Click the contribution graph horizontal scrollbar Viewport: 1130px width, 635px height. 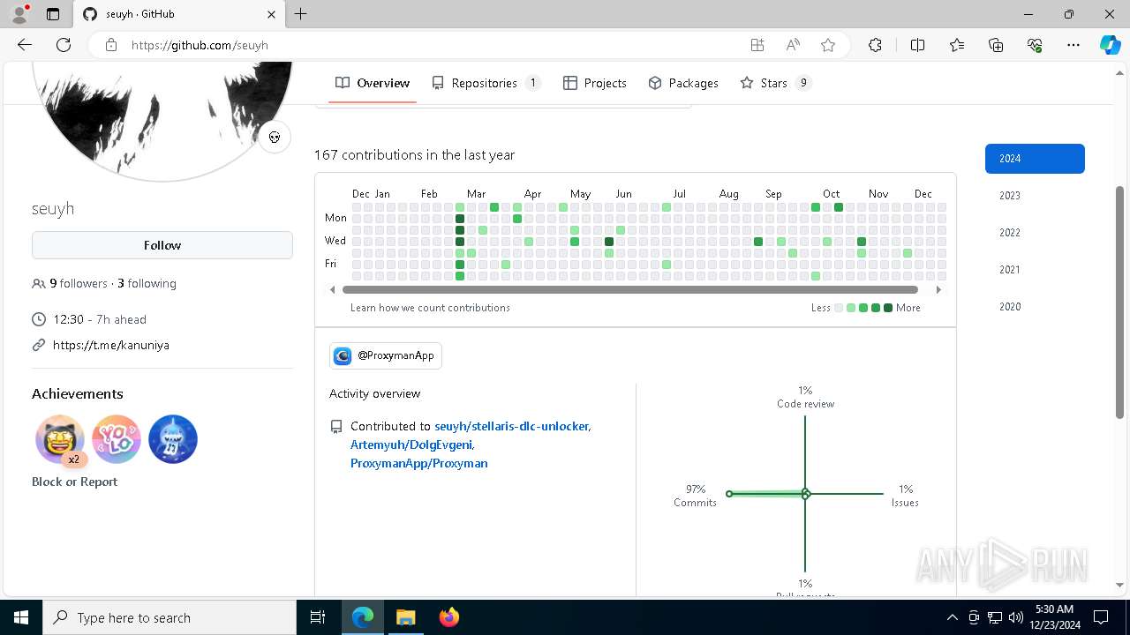(x=630, y=289)
